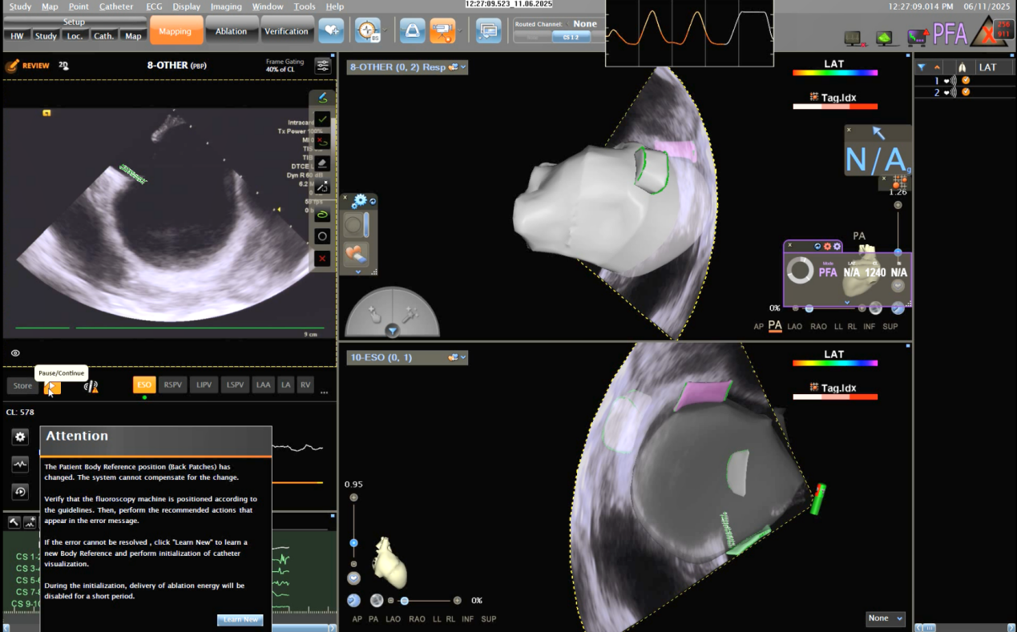
Task: Click the Learn New button
Action: click(x=240, y=619)
